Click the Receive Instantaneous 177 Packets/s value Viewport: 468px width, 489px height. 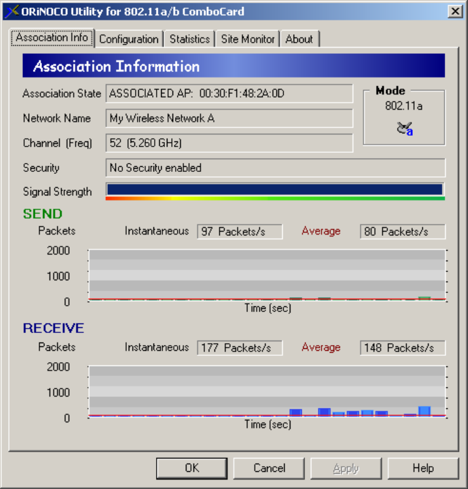(240, 348)
